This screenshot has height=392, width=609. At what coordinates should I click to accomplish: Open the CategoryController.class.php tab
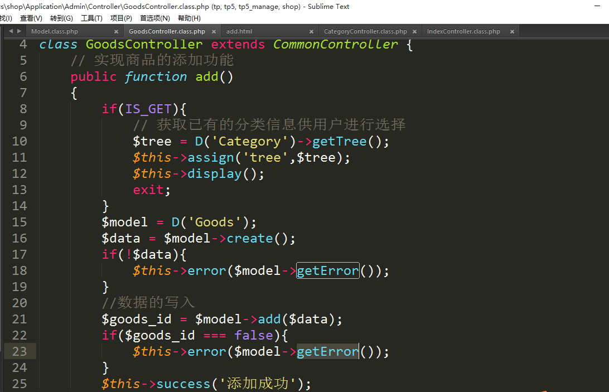365,32
